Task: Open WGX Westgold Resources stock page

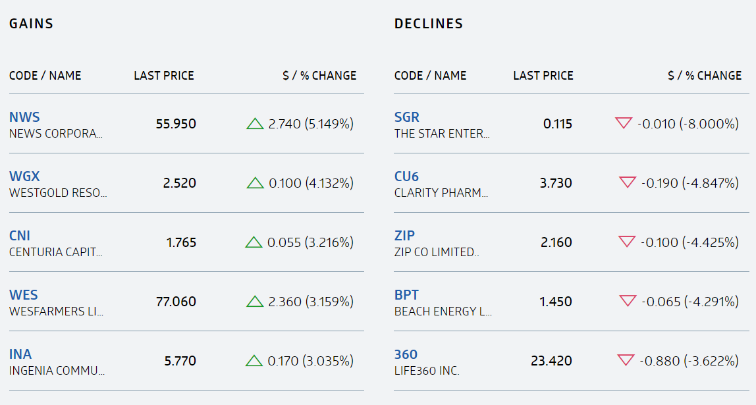Action: coord(24,176)
